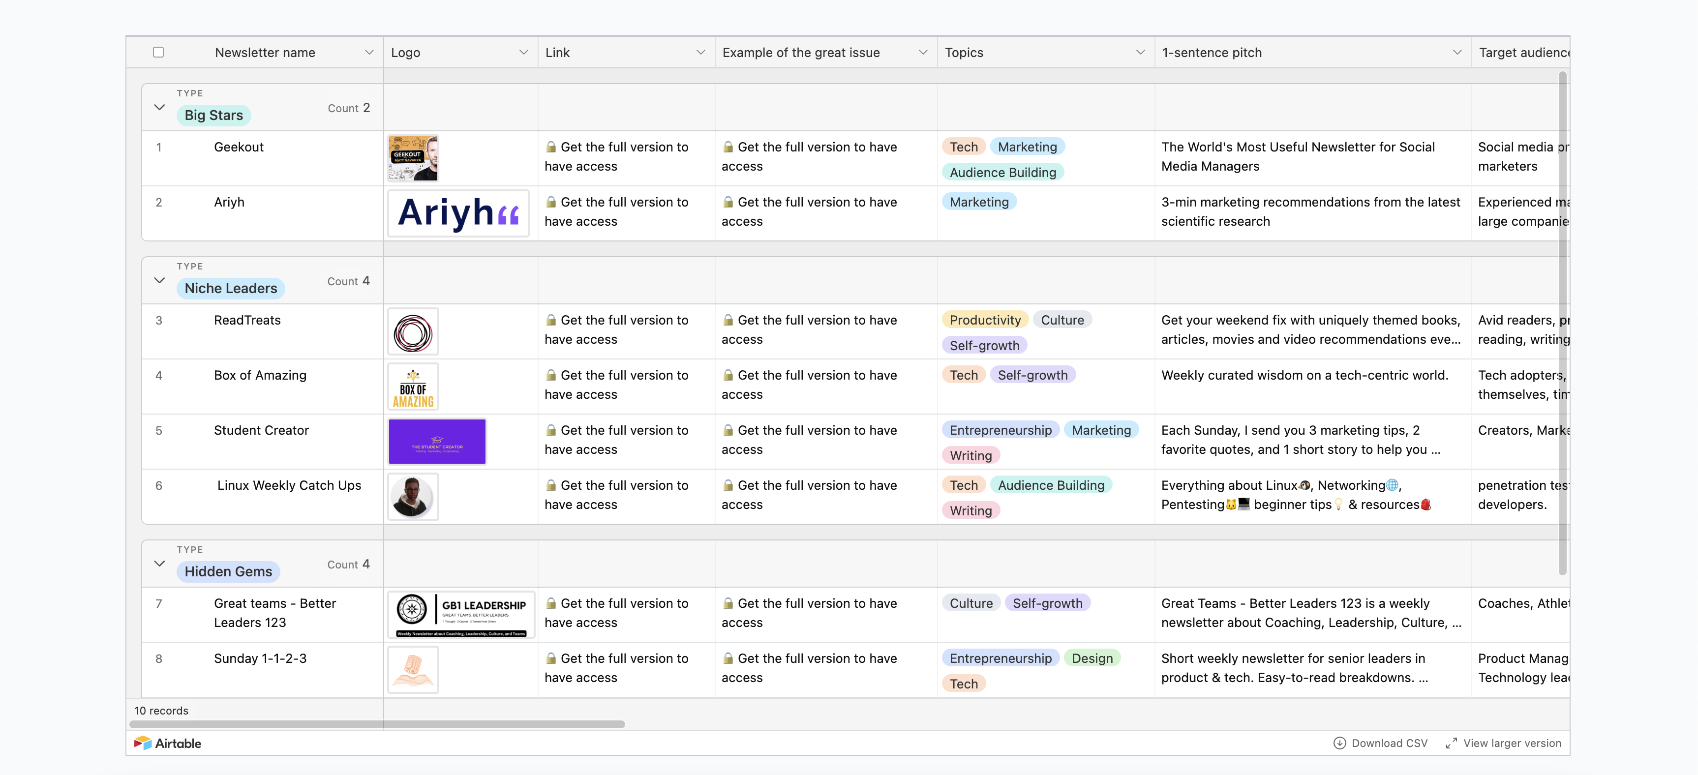Click the lock icon in Ariyh's example issue cell
This screenshot has width=1698, height=775.
tap(728, 202)
